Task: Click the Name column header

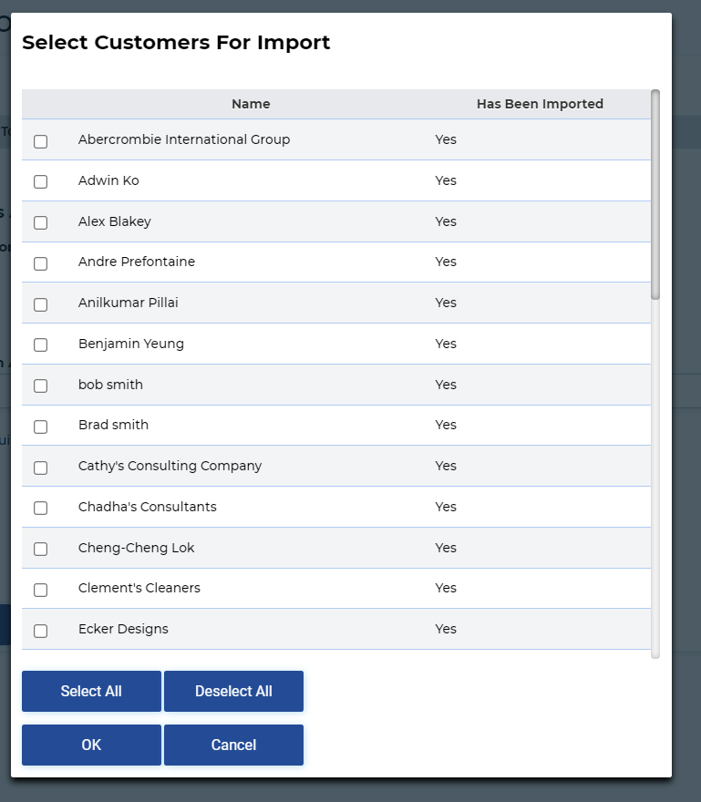Action: [251, 104]
